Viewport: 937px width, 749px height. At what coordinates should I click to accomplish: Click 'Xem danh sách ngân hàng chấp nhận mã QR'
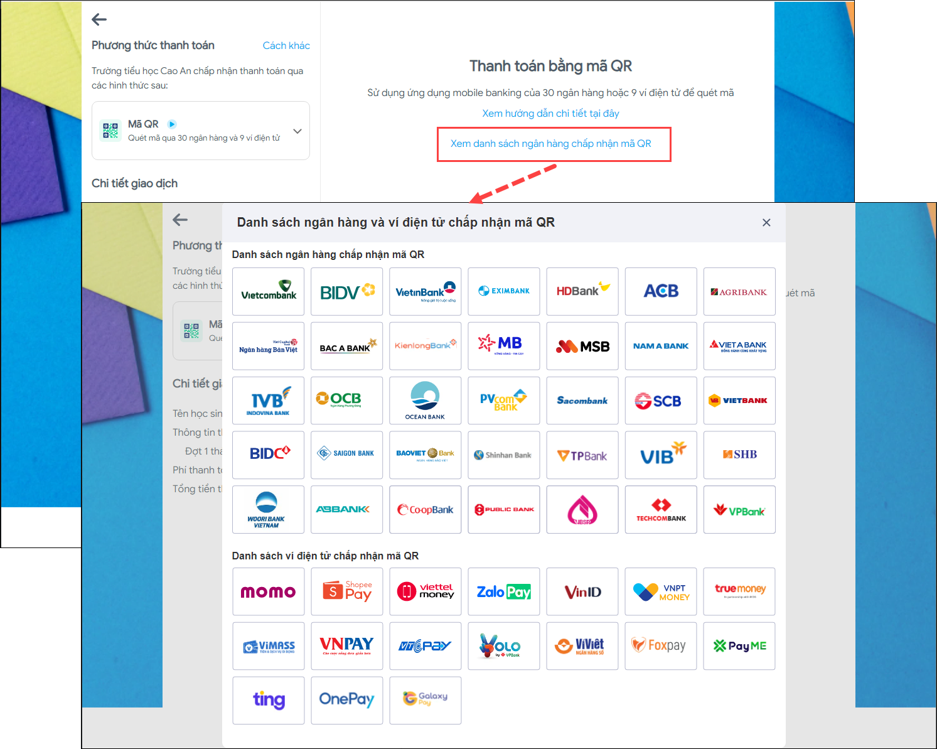pos(551,144)
